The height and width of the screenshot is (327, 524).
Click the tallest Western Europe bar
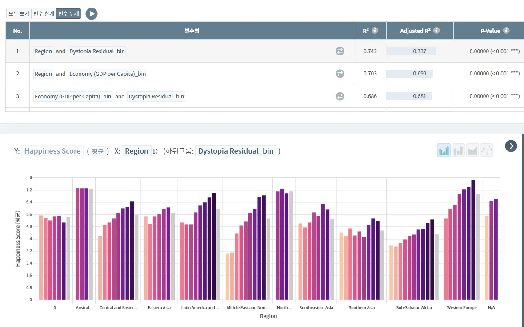(x=473, y=240)
